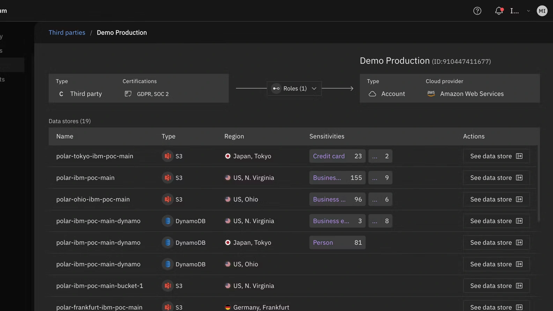This screenshot has width=553, height=311.
Task: Open the notifications bell
Action: tap(499, 11)
